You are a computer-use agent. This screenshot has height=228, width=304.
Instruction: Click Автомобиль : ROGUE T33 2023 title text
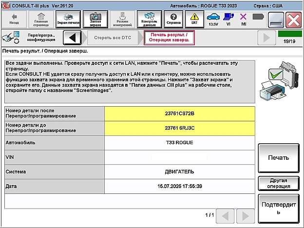[x=203, y=6]
